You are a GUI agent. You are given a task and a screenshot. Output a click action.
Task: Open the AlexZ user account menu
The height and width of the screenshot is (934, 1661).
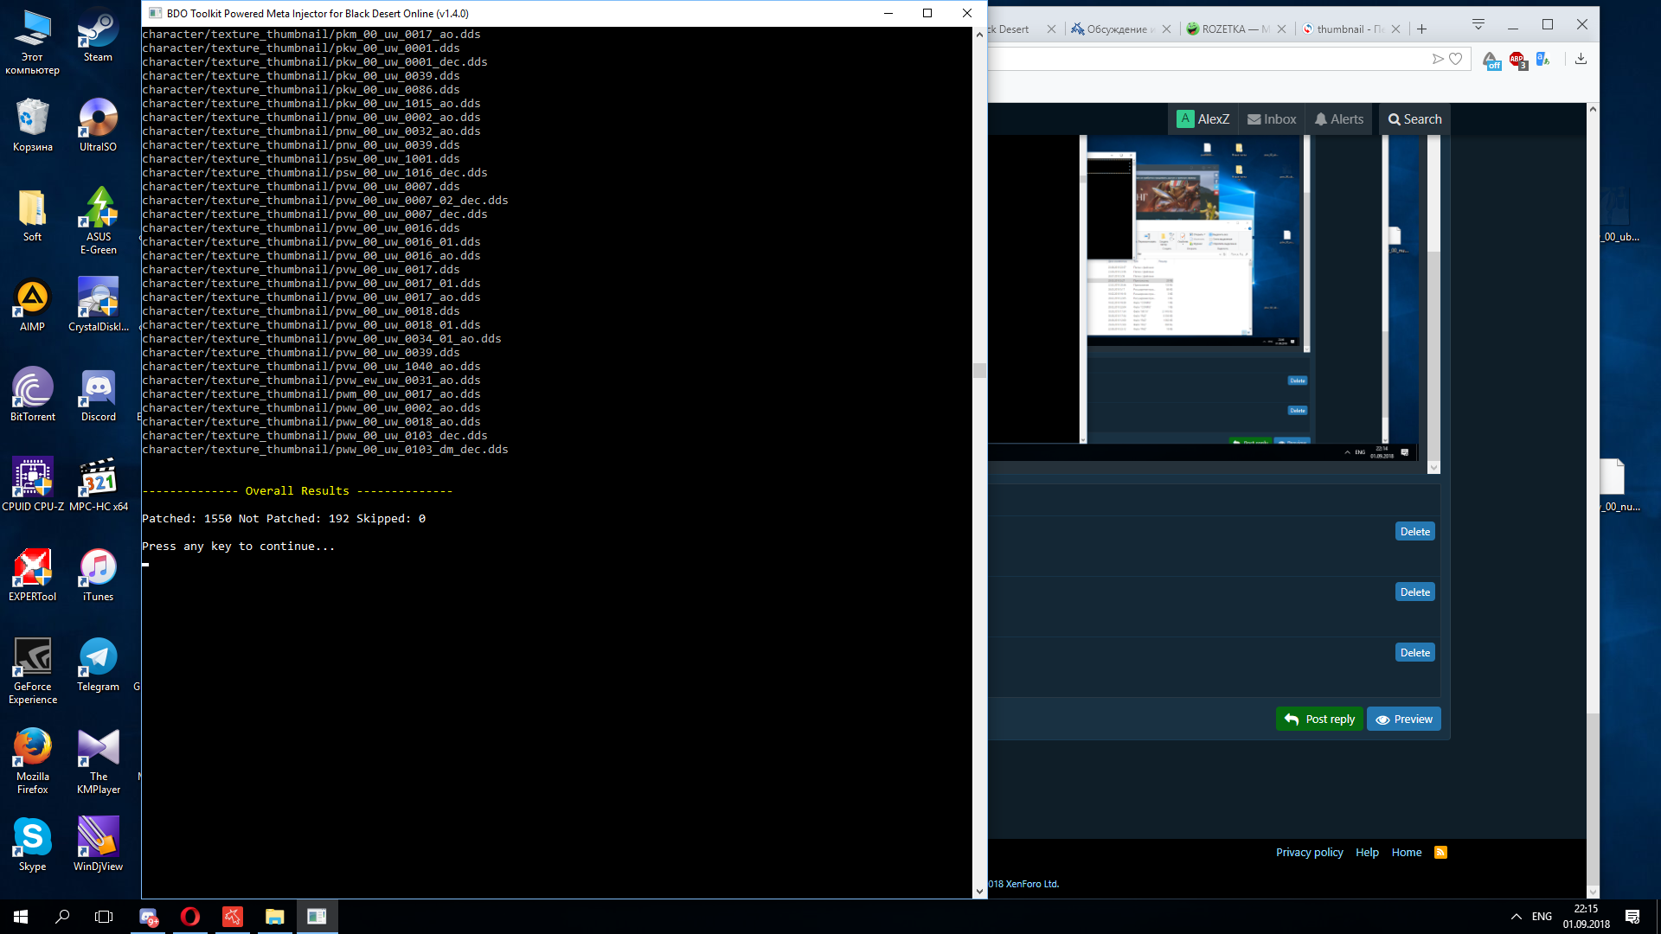[1203, 119]
